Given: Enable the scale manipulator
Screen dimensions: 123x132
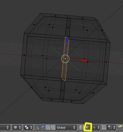Looking at the screenshot, I should [53, 127].
